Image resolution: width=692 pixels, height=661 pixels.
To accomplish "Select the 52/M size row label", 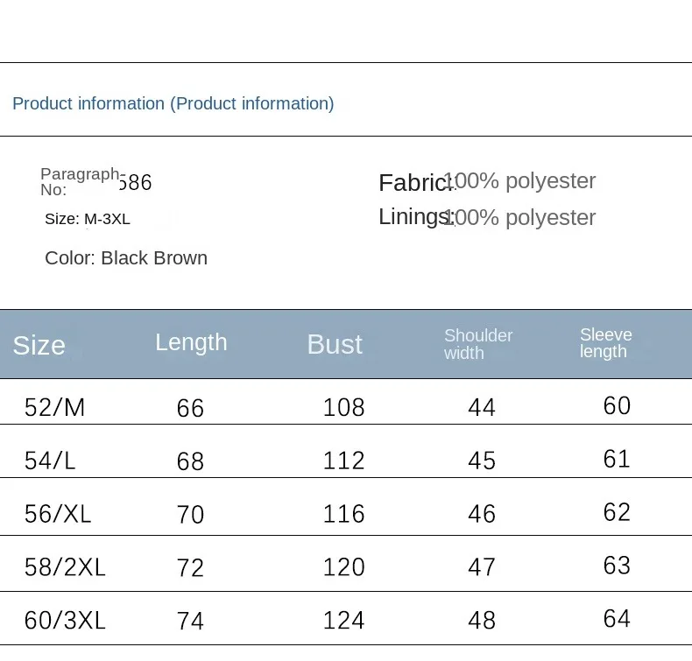I will [54, 407].
